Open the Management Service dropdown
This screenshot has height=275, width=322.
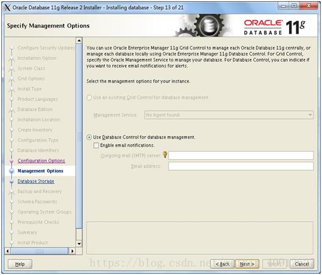(229, 115)
